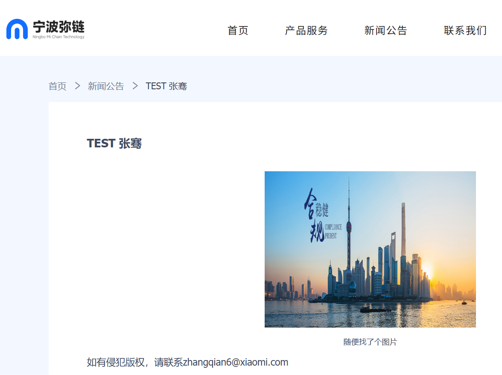502x375 pixels.
Task: Open the 产品服务 navigation menu item
Action: 306,30
